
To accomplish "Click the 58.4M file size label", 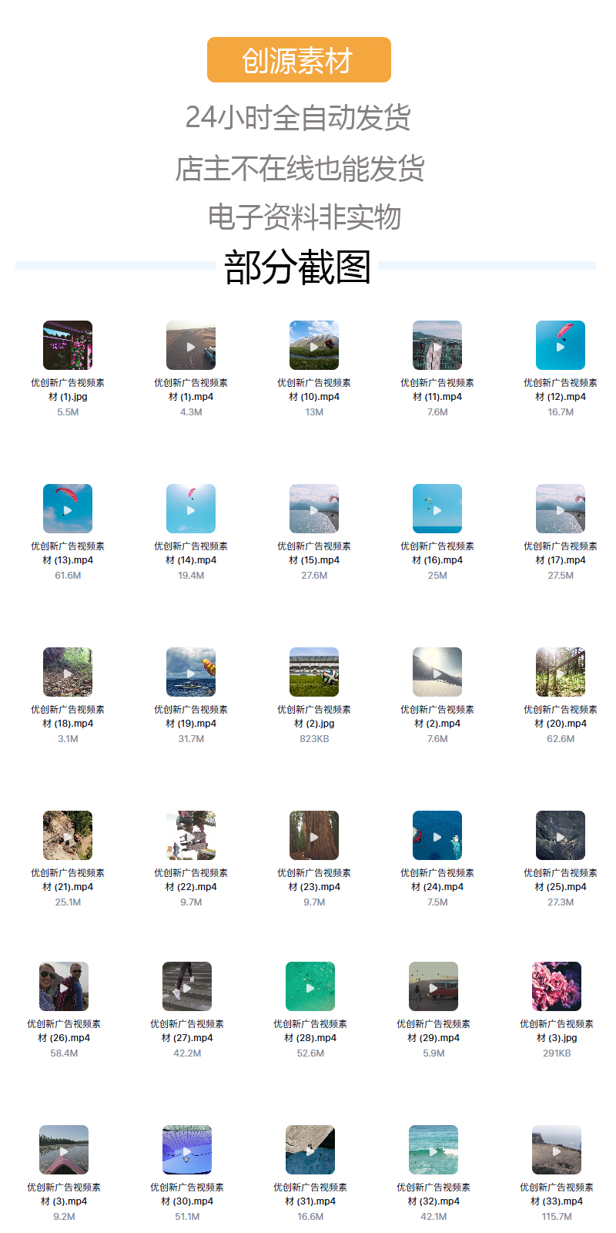I will (64, 1053).
